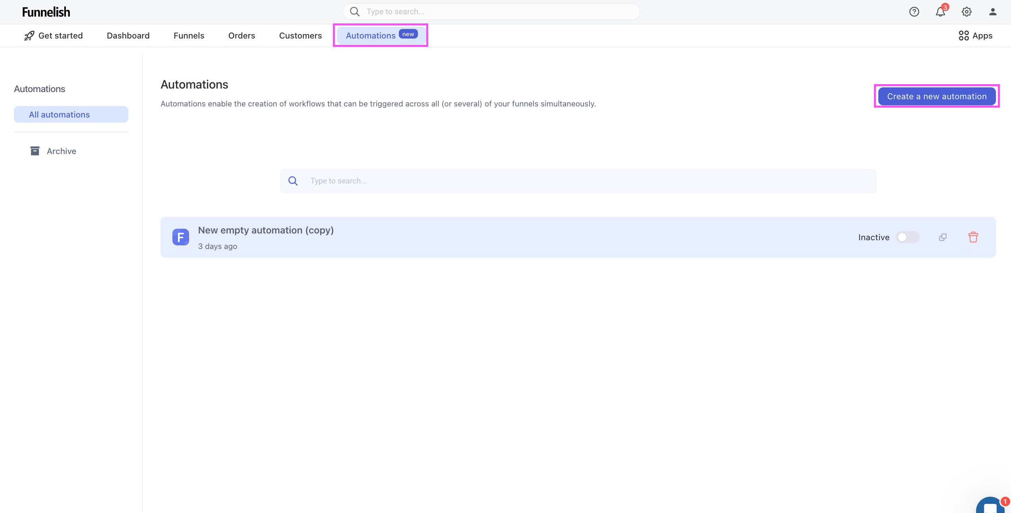Open the notifications bell icon
The width and height of the screenshot is (1011, 513).
coord(940,12)
